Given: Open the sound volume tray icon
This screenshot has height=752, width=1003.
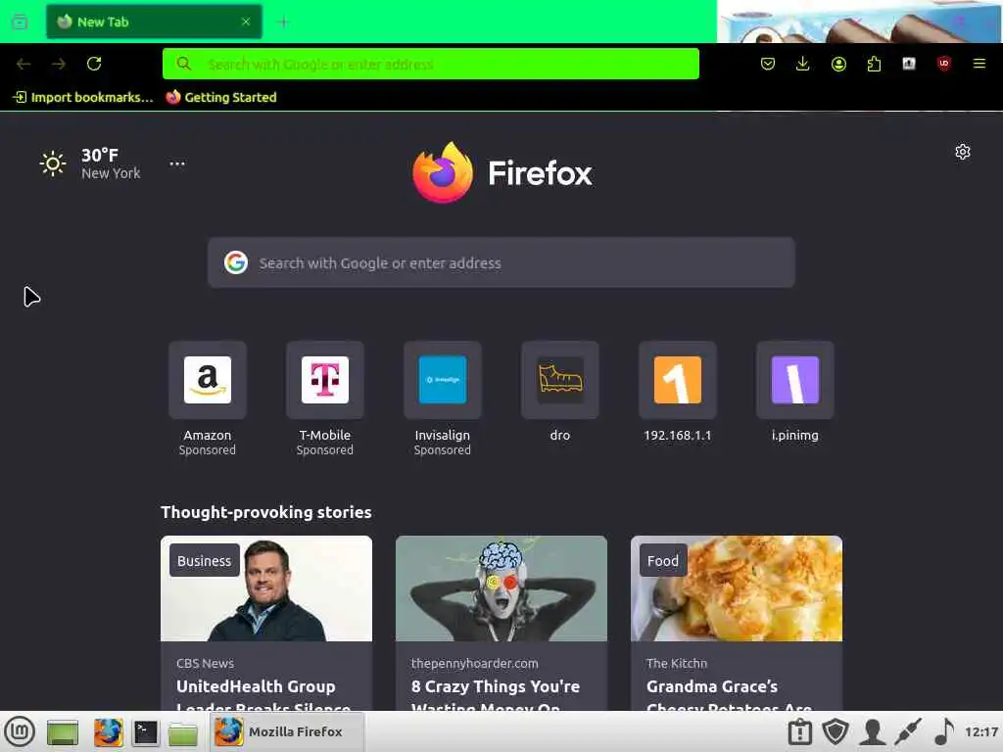Looking at the screenshot, I should pos(943,731).
